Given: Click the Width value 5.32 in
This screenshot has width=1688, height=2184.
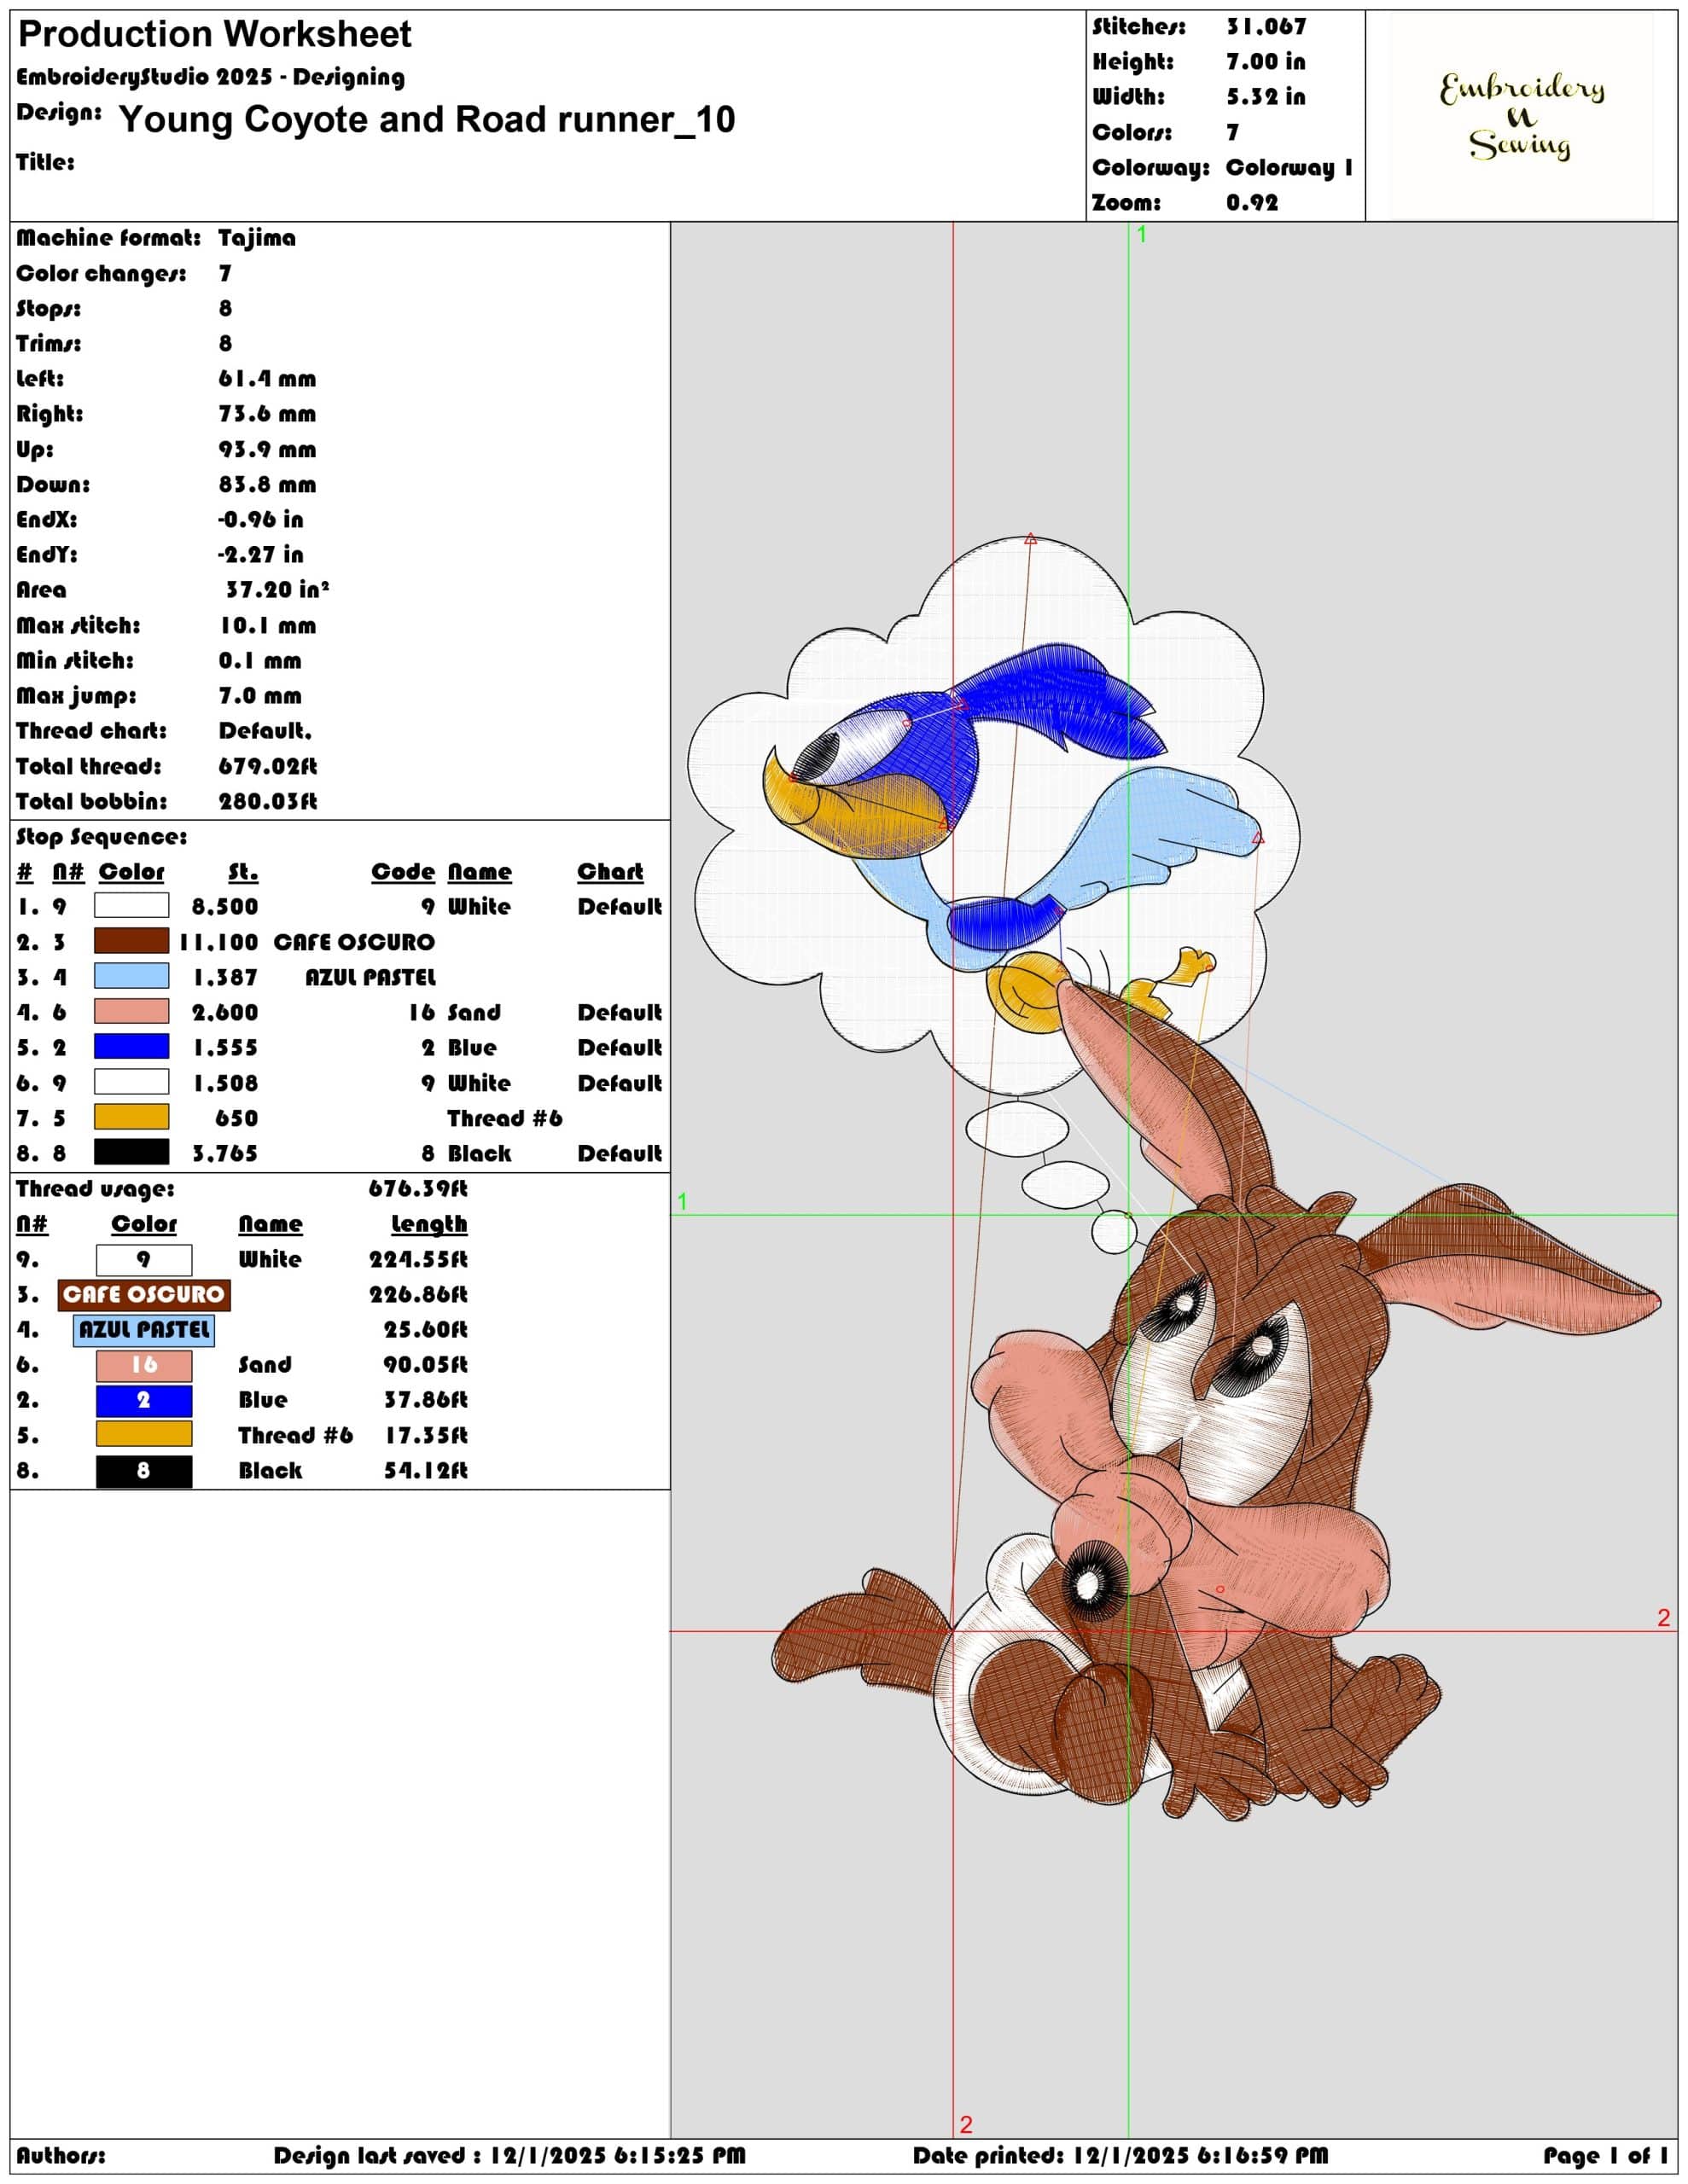Looking at the screenshot, I should tap(1266, 97).
